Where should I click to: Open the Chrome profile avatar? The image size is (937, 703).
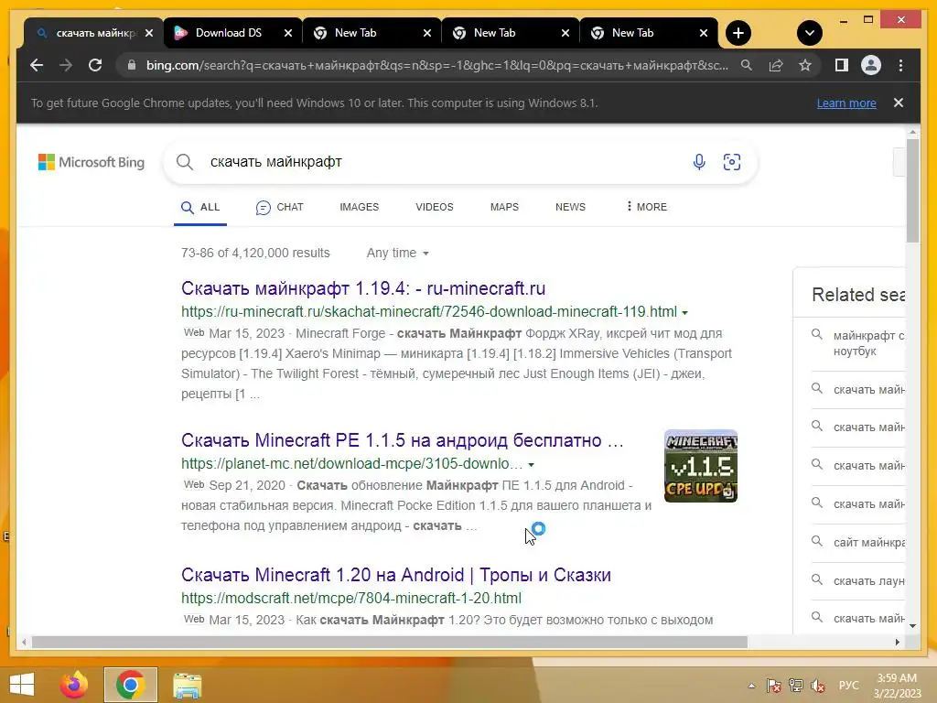pyautogui.click(x=871, y=65)
